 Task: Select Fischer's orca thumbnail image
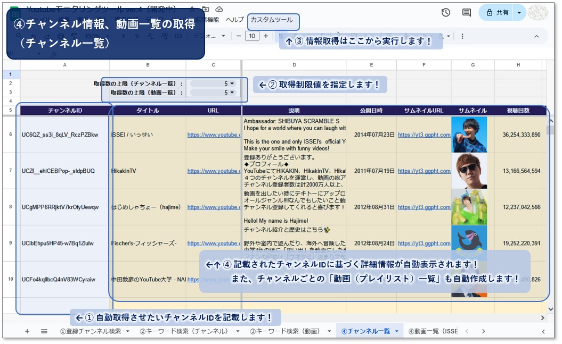tap(469, 243)
